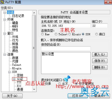Open the TTY settings under SSH
112x99 pixels.
pyautogui.click(x=19, y=82)
